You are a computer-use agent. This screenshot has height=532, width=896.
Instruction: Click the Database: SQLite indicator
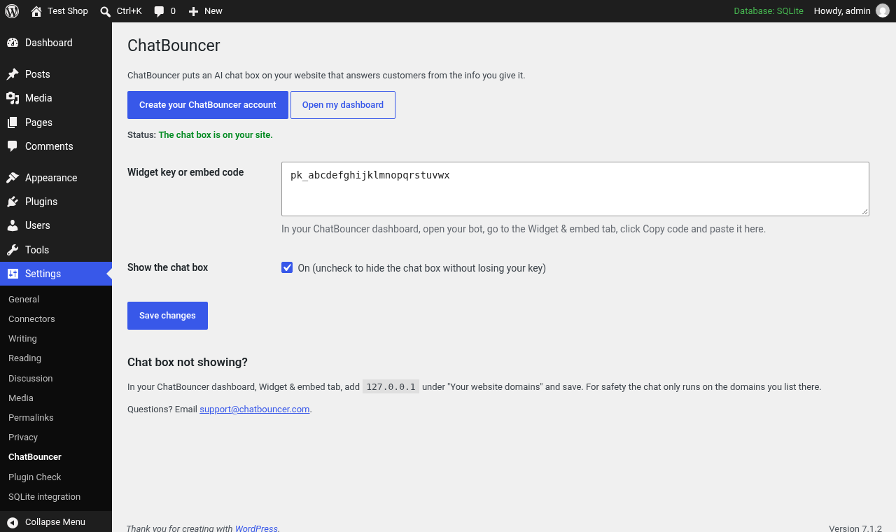click(x=769, y=11)
